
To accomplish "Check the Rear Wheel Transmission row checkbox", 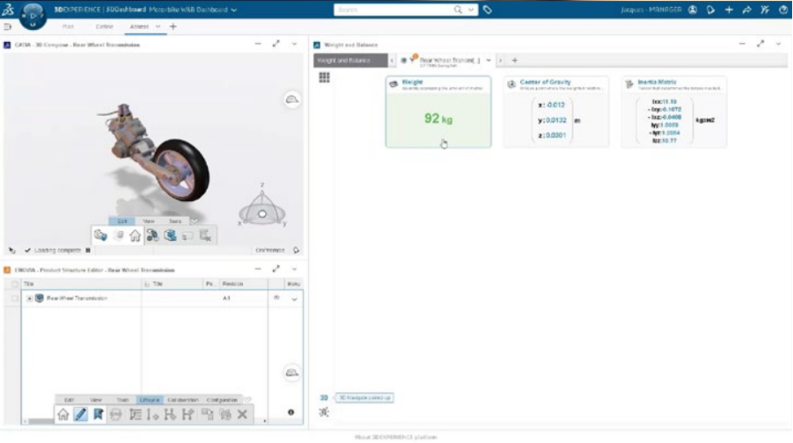I will tap(15, 299).
